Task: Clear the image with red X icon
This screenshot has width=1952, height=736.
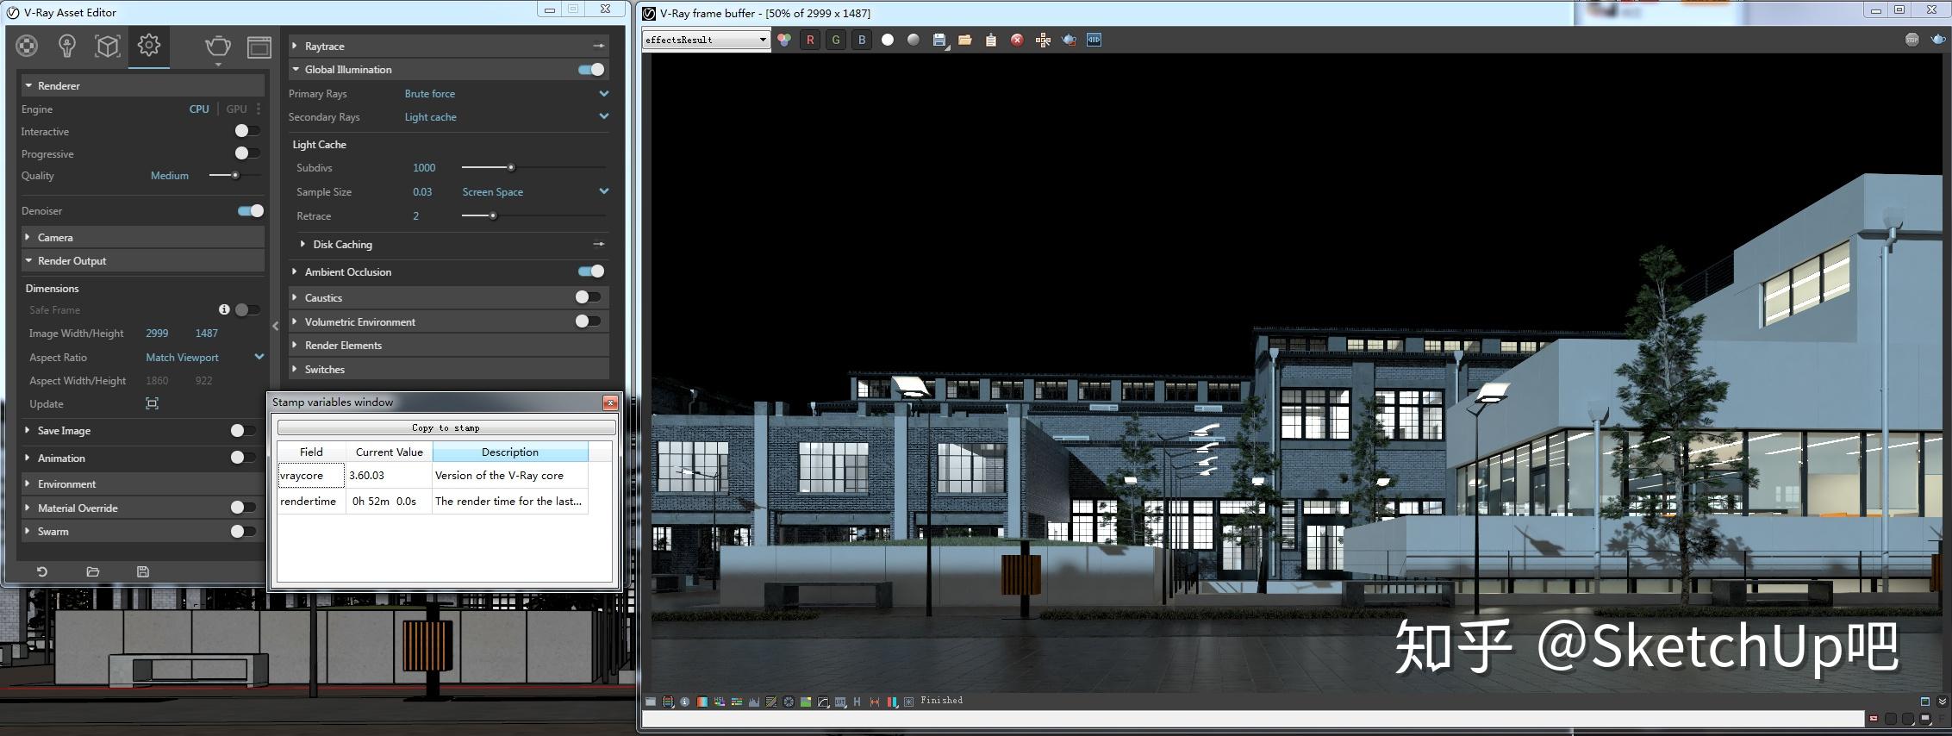Action: pyautogui.click(x=1017, y=40)
